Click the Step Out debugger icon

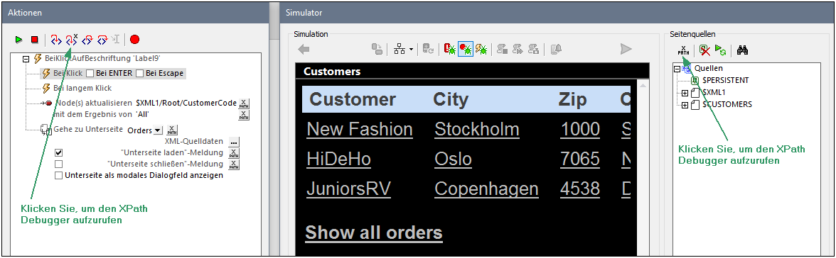click(103, 40)
